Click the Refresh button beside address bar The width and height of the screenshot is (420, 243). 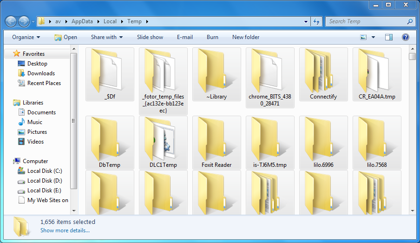click(316, 21)
